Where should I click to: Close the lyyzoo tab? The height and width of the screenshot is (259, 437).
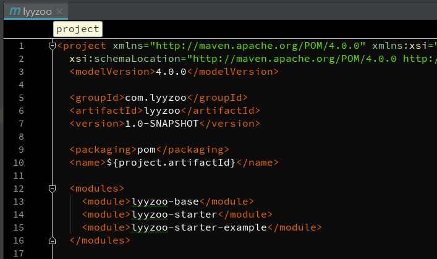[59, 11]
